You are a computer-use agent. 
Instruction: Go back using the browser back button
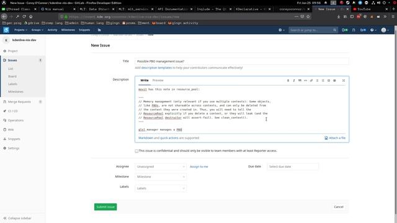4,17
